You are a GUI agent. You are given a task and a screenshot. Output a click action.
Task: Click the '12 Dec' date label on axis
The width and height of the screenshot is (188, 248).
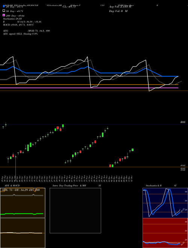click(132, 178)
